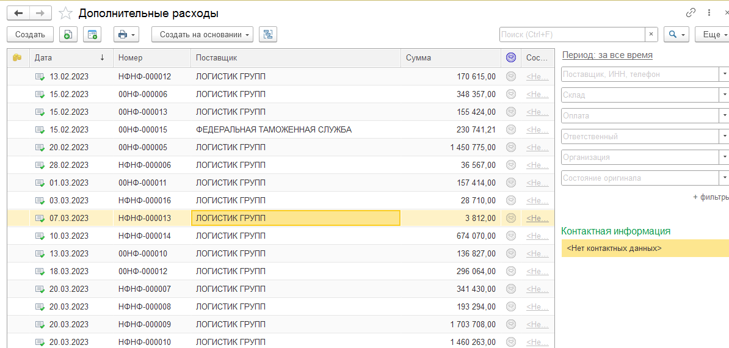
Task: Toggle the round status icon in the ФЕДЕРАЛЬНАЯ ТАМОЖЕННАЯ СЛУЖБА row
Action: [511, 129]
